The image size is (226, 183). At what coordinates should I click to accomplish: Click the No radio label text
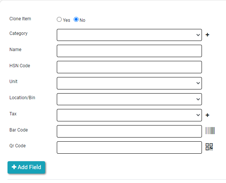pos(82,20)
